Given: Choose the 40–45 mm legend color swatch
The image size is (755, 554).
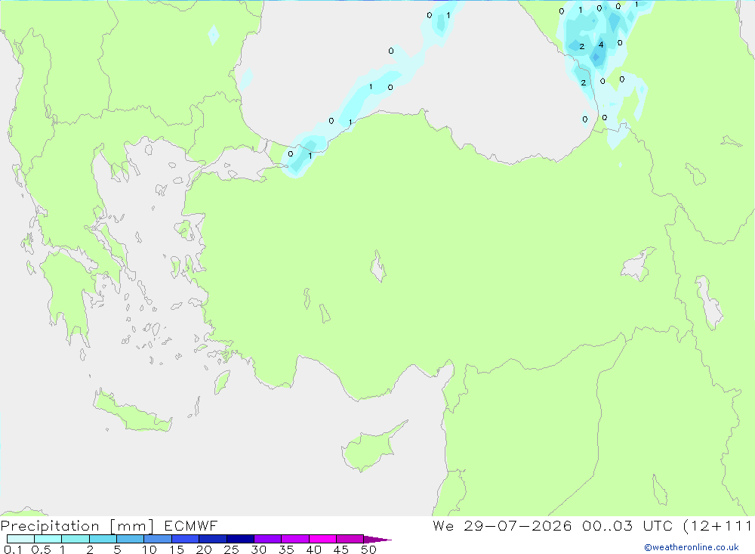Looking at the screenshot, I should (322, 539).
